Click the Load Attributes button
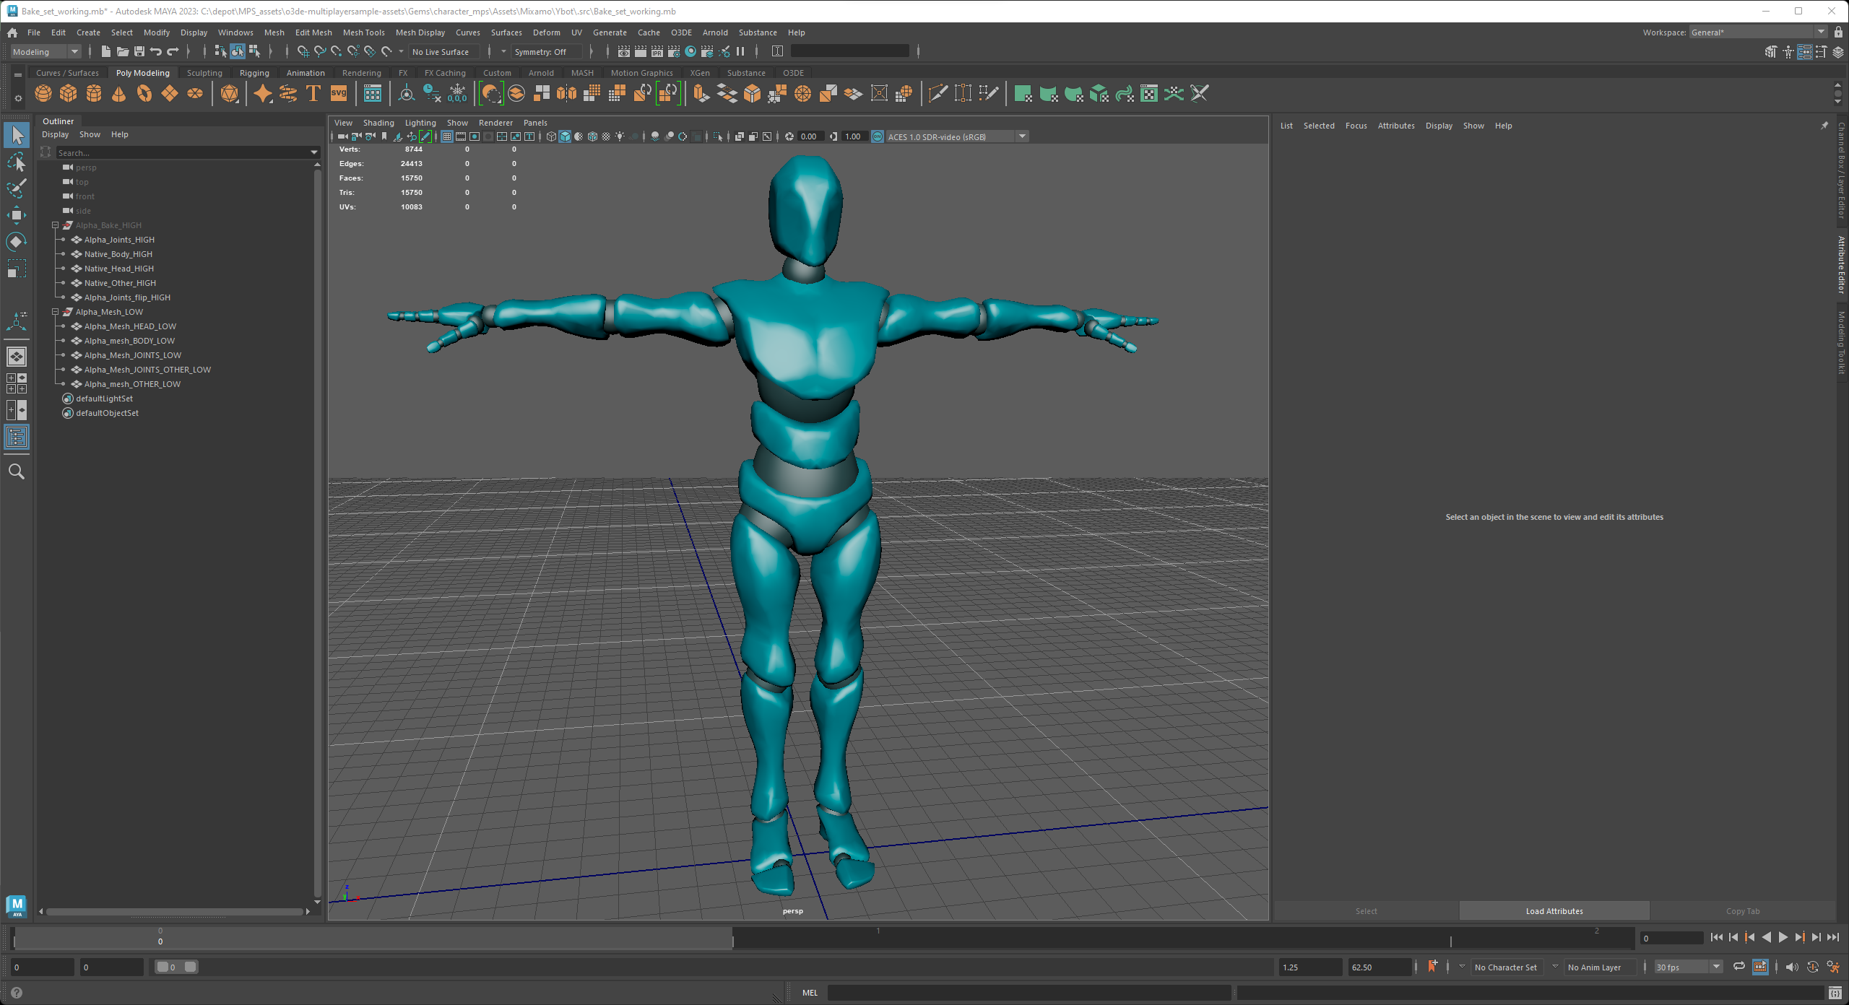This screenshot has width=1849, height=1005. (1554, 911)
